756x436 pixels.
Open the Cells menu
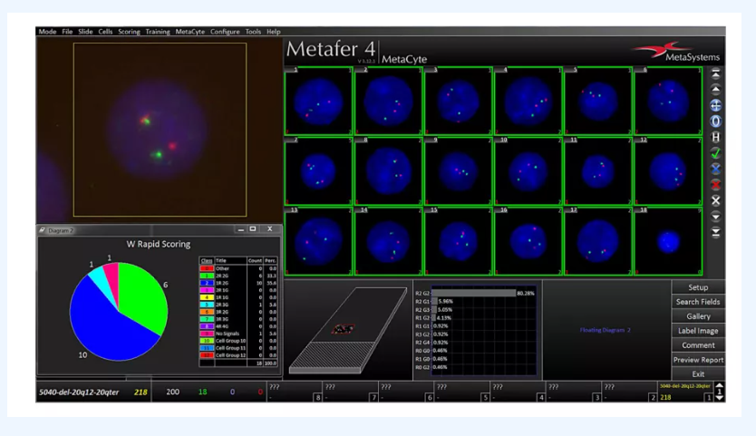coord(105,32)
